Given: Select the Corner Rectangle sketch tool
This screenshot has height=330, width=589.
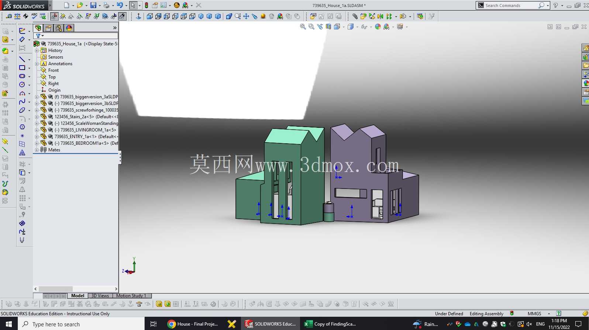Looking at the screenshot, I should pyautogui.click(x=22, y=68).
